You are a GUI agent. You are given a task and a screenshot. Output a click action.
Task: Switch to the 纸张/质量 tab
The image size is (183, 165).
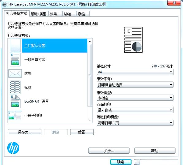tap(39, 14)
